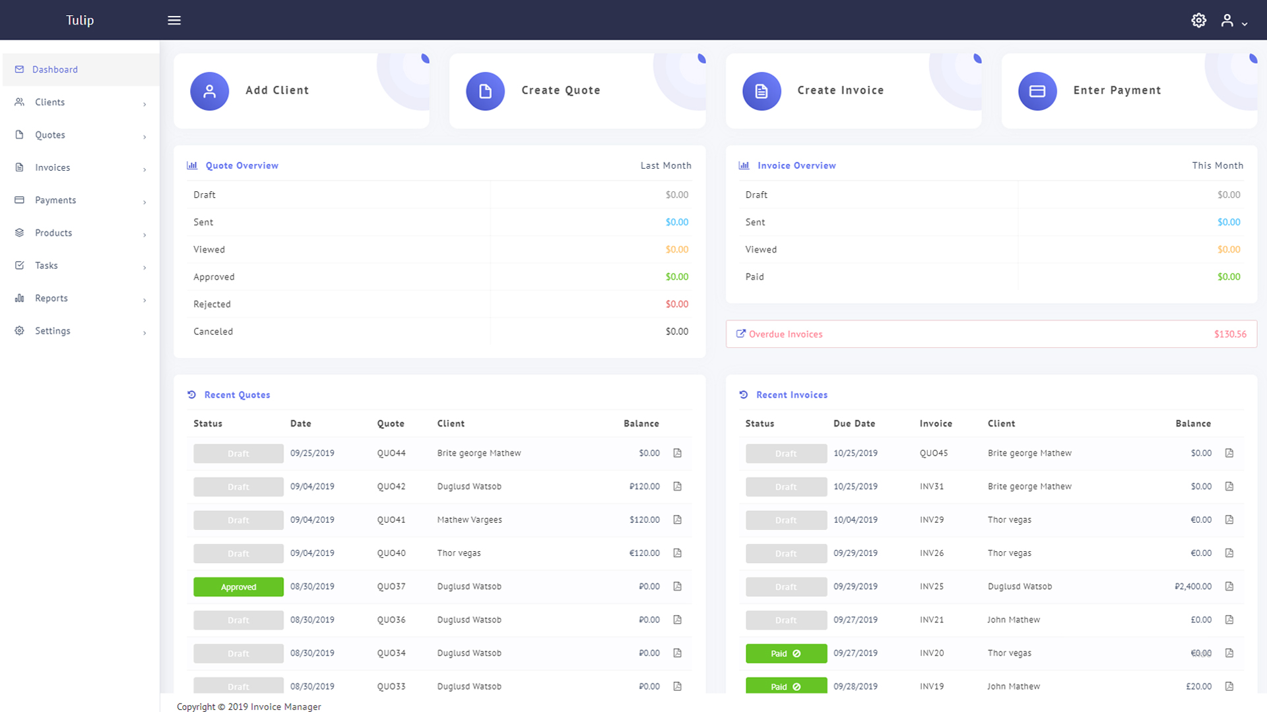The width and height of the screenshot is (1267, 712).
Task: Click the Paid status badge for INV20
Action: [785, 653]
